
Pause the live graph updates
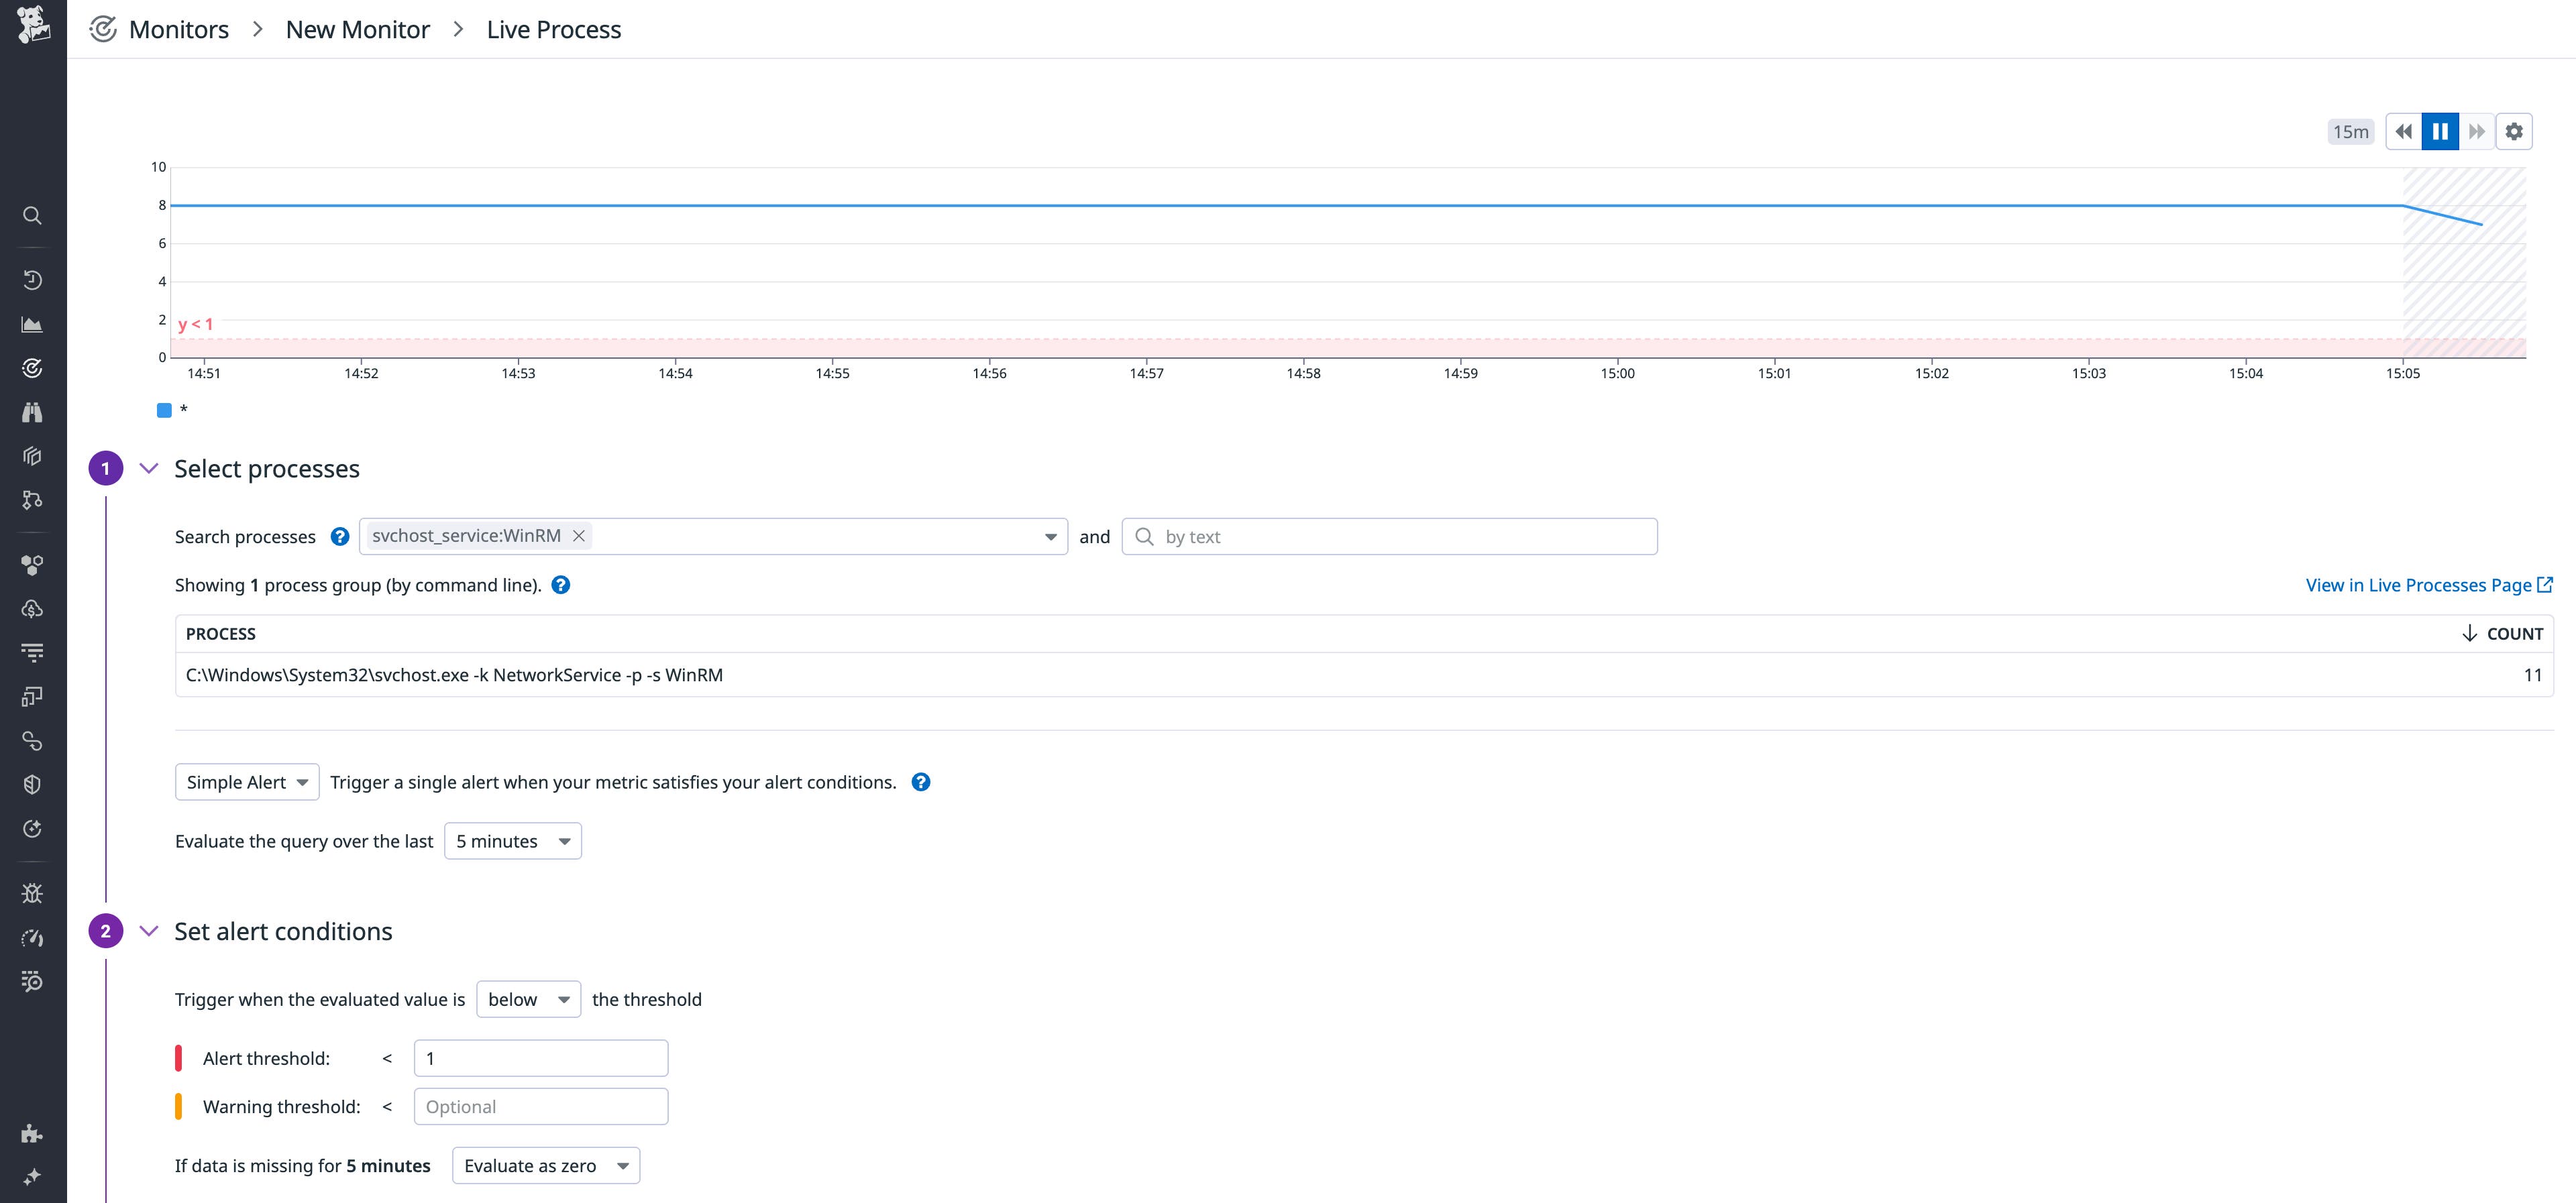click(2440, 131)
